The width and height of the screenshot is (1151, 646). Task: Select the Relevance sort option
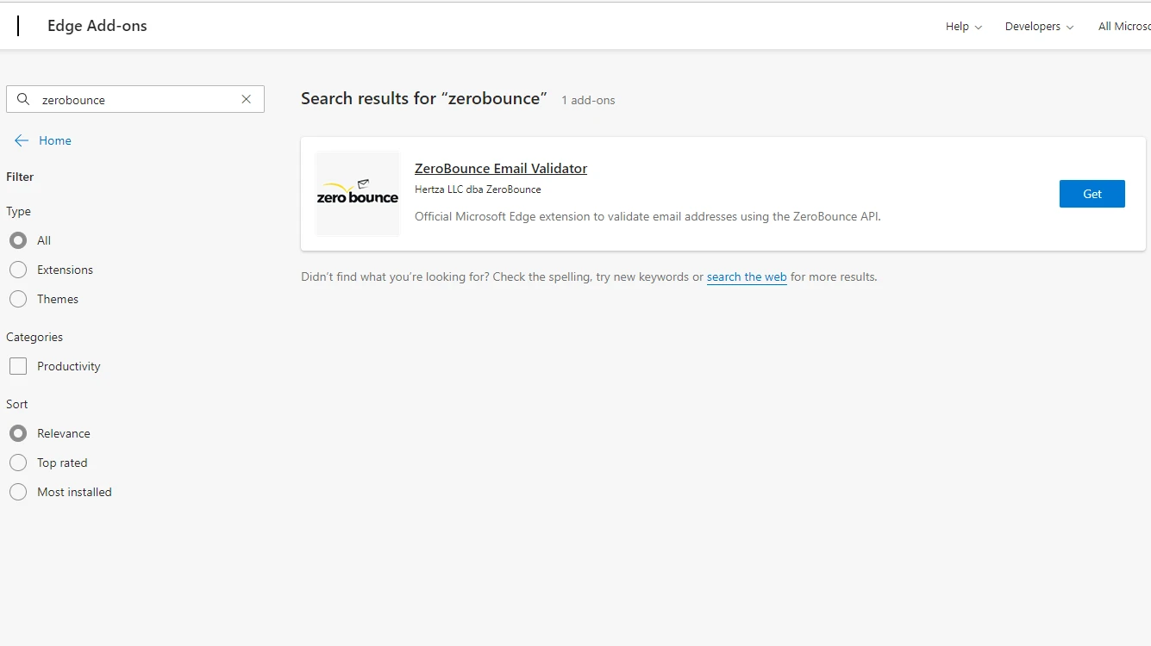18,433
